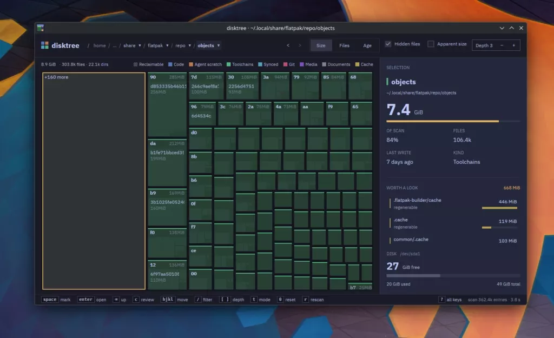This screenshot has height=338, width=554.
Task: Select the 12 treemap block 136MiB
Action: coord(167,275)
